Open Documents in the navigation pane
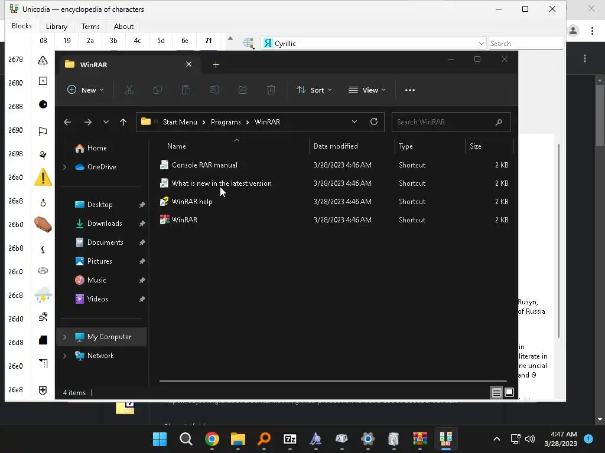Image resolution: width=605 pixels, height=453 pixels. [x=105, y=242]
